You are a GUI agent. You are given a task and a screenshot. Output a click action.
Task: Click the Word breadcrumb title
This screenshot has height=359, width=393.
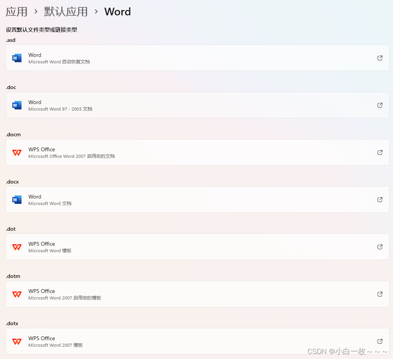(x=117, y=12)
